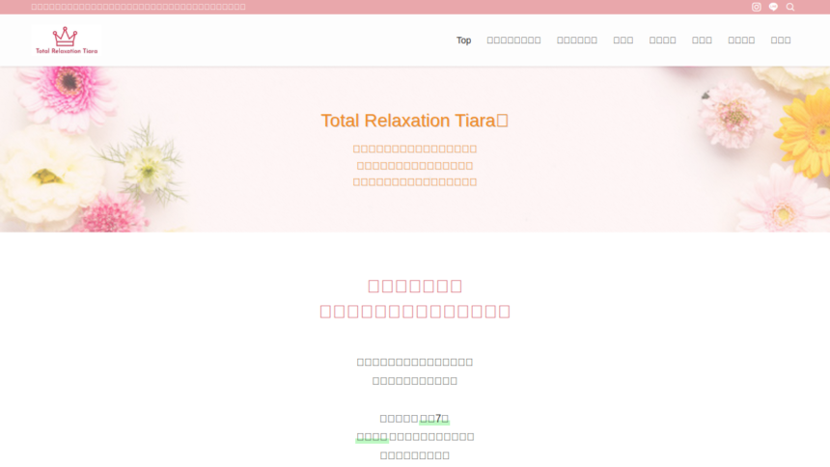Click the green-underlined text containing 7

(434, 419)
